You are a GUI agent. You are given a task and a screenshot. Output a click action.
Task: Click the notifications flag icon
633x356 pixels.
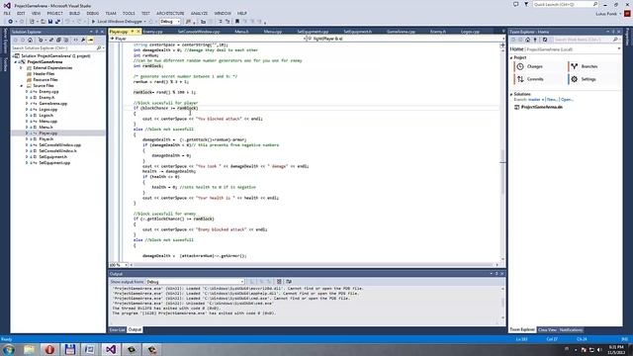[x=526, y=4]
